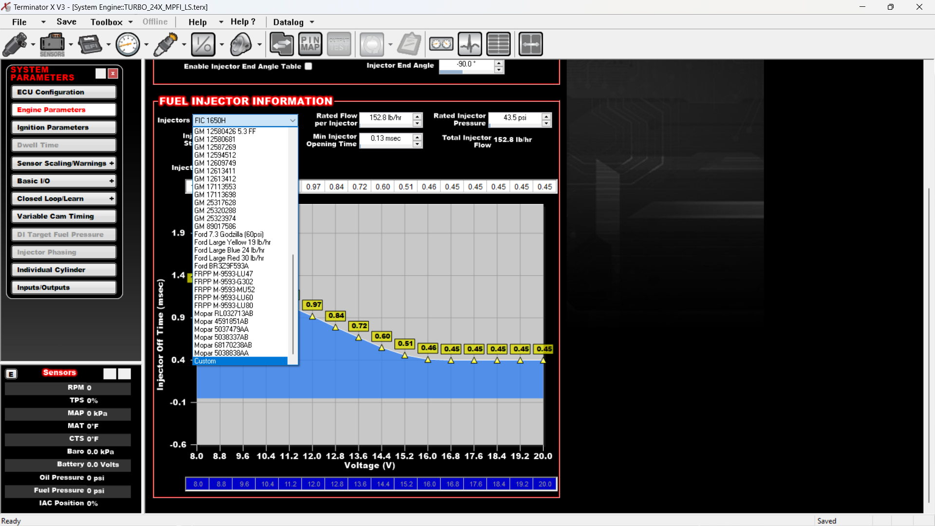935x526 pixels.
Task: Select the 0.97 graph point marker
Action: click(x=312, y=317)
